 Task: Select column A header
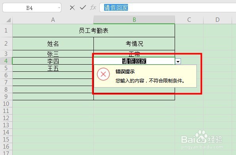click(53, 20)
